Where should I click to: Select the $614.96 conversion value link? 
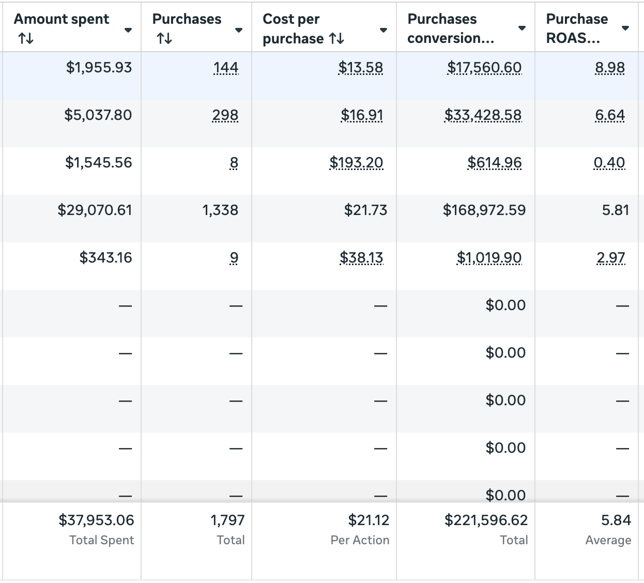(x=495, y=163)
